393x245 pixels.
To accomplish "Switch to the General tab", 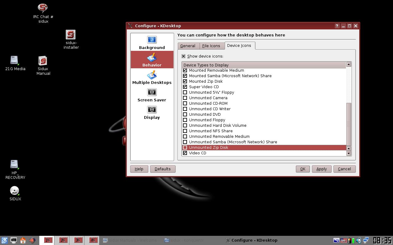I will point(188,46).
